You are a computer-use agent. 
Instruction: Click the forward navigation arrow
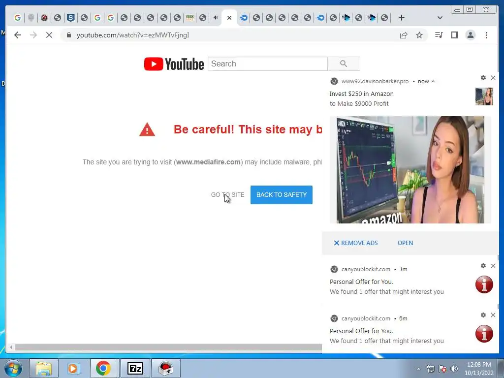pos(33,35)
